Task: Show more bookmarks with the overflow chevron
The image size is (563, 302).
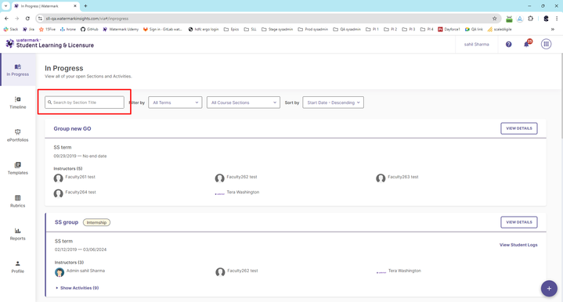Action: (553, 30)
